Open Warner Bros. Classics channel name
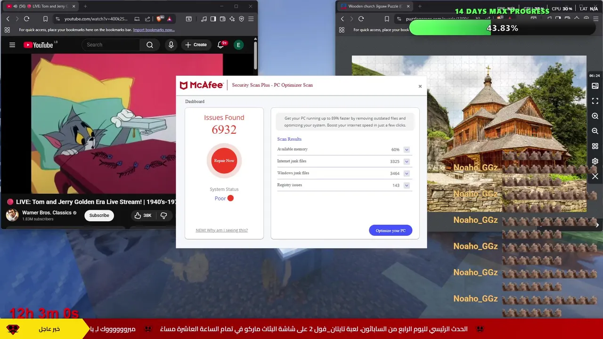 47,212
